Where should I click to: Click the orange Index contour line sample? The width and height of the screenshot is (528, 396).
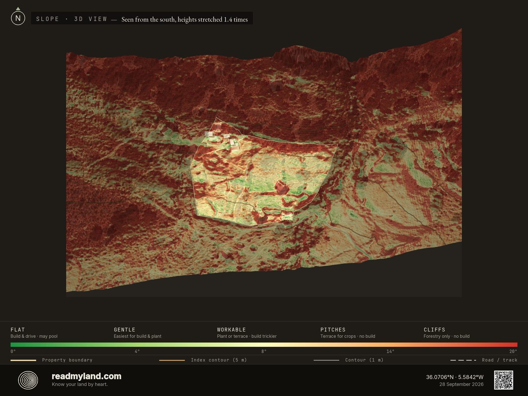pos(172,360)
